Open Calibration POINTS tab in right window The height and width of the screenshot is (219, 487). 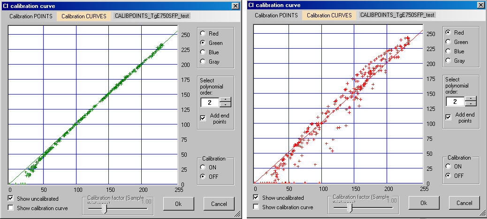(276, 15)
